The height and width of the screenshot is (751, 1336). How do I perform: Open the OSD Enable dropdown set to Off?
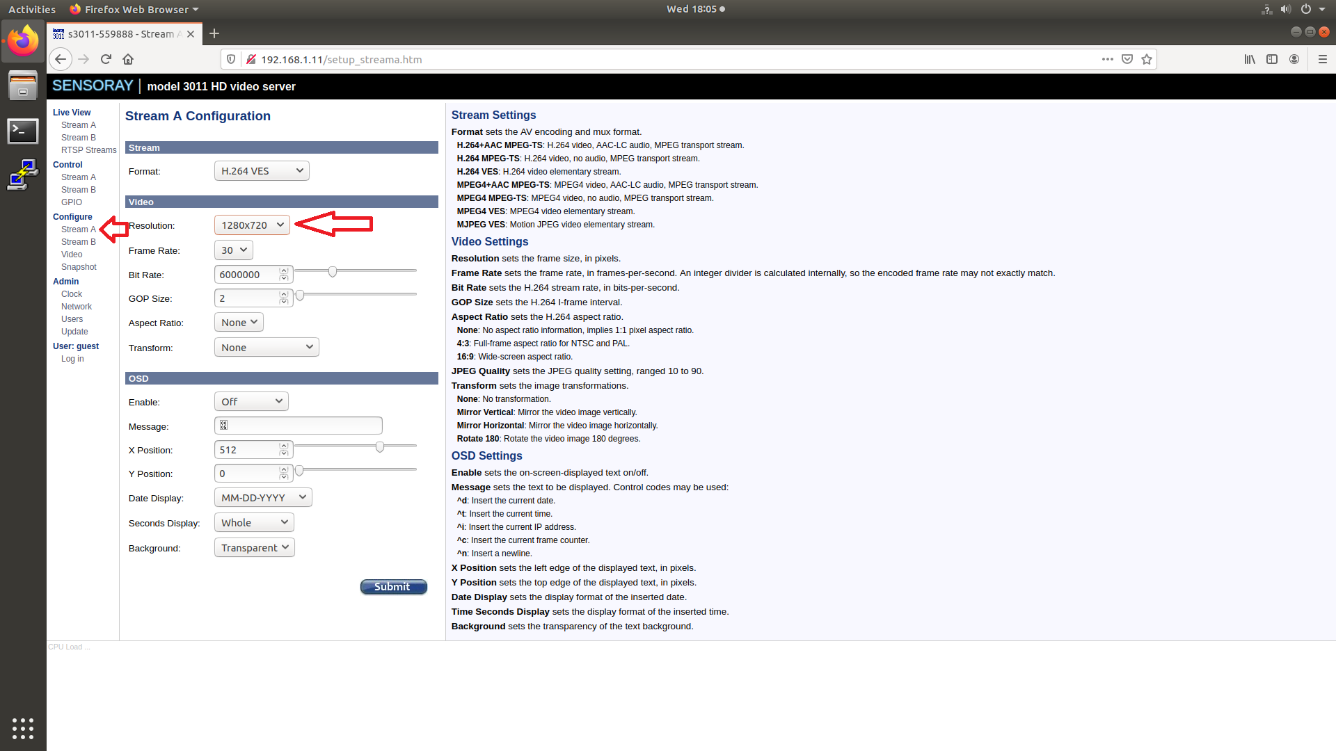[251, 402]
